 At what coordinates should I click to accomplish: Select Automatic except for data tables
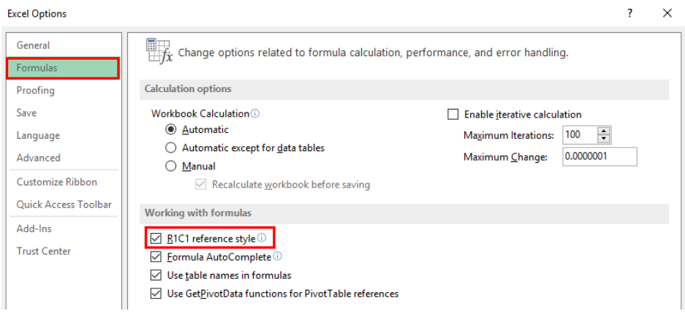coord(171,148)
